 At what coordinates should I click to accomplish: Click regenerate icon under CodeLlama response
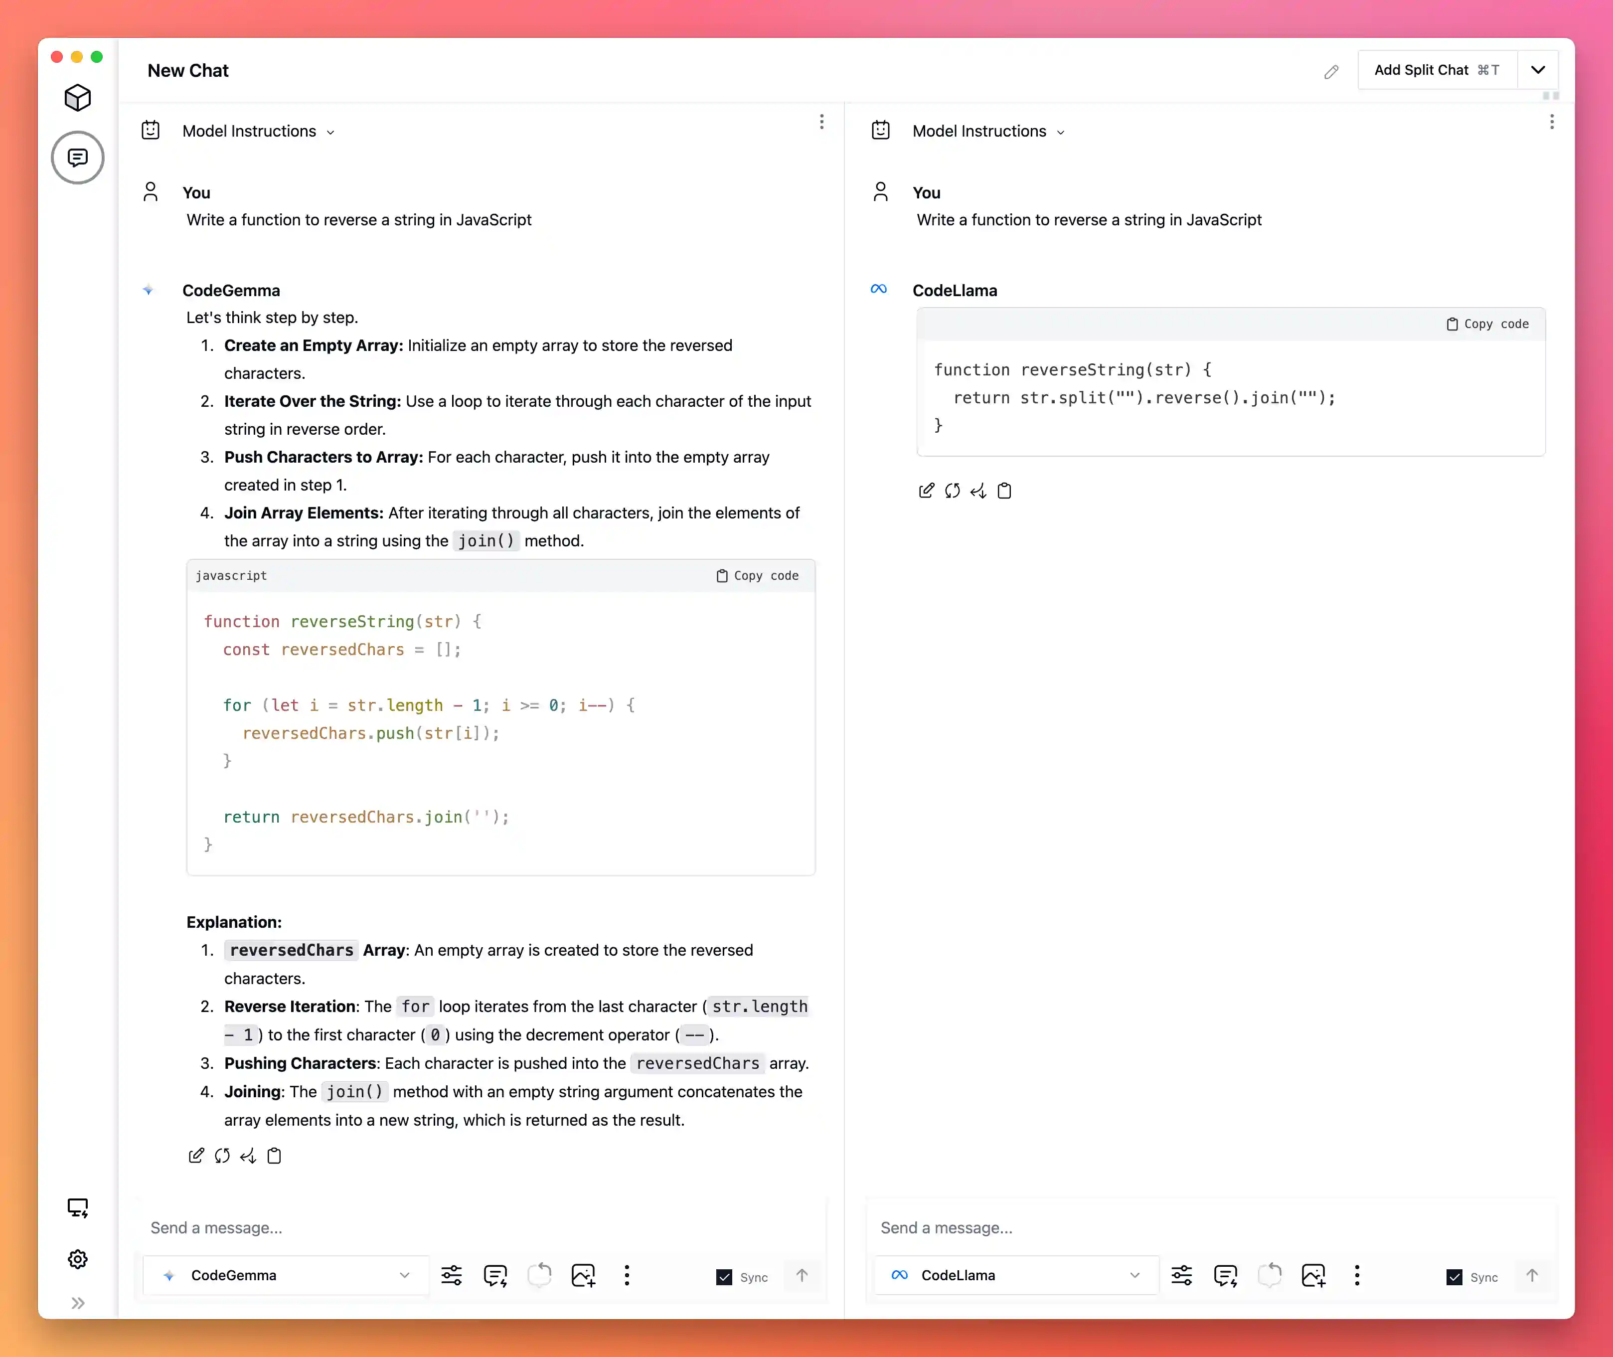point(952,491)
